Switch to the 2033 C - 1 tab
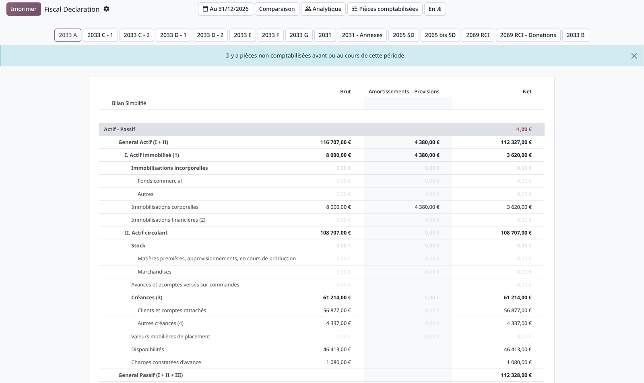644x383 pixels. pos(100,35)
